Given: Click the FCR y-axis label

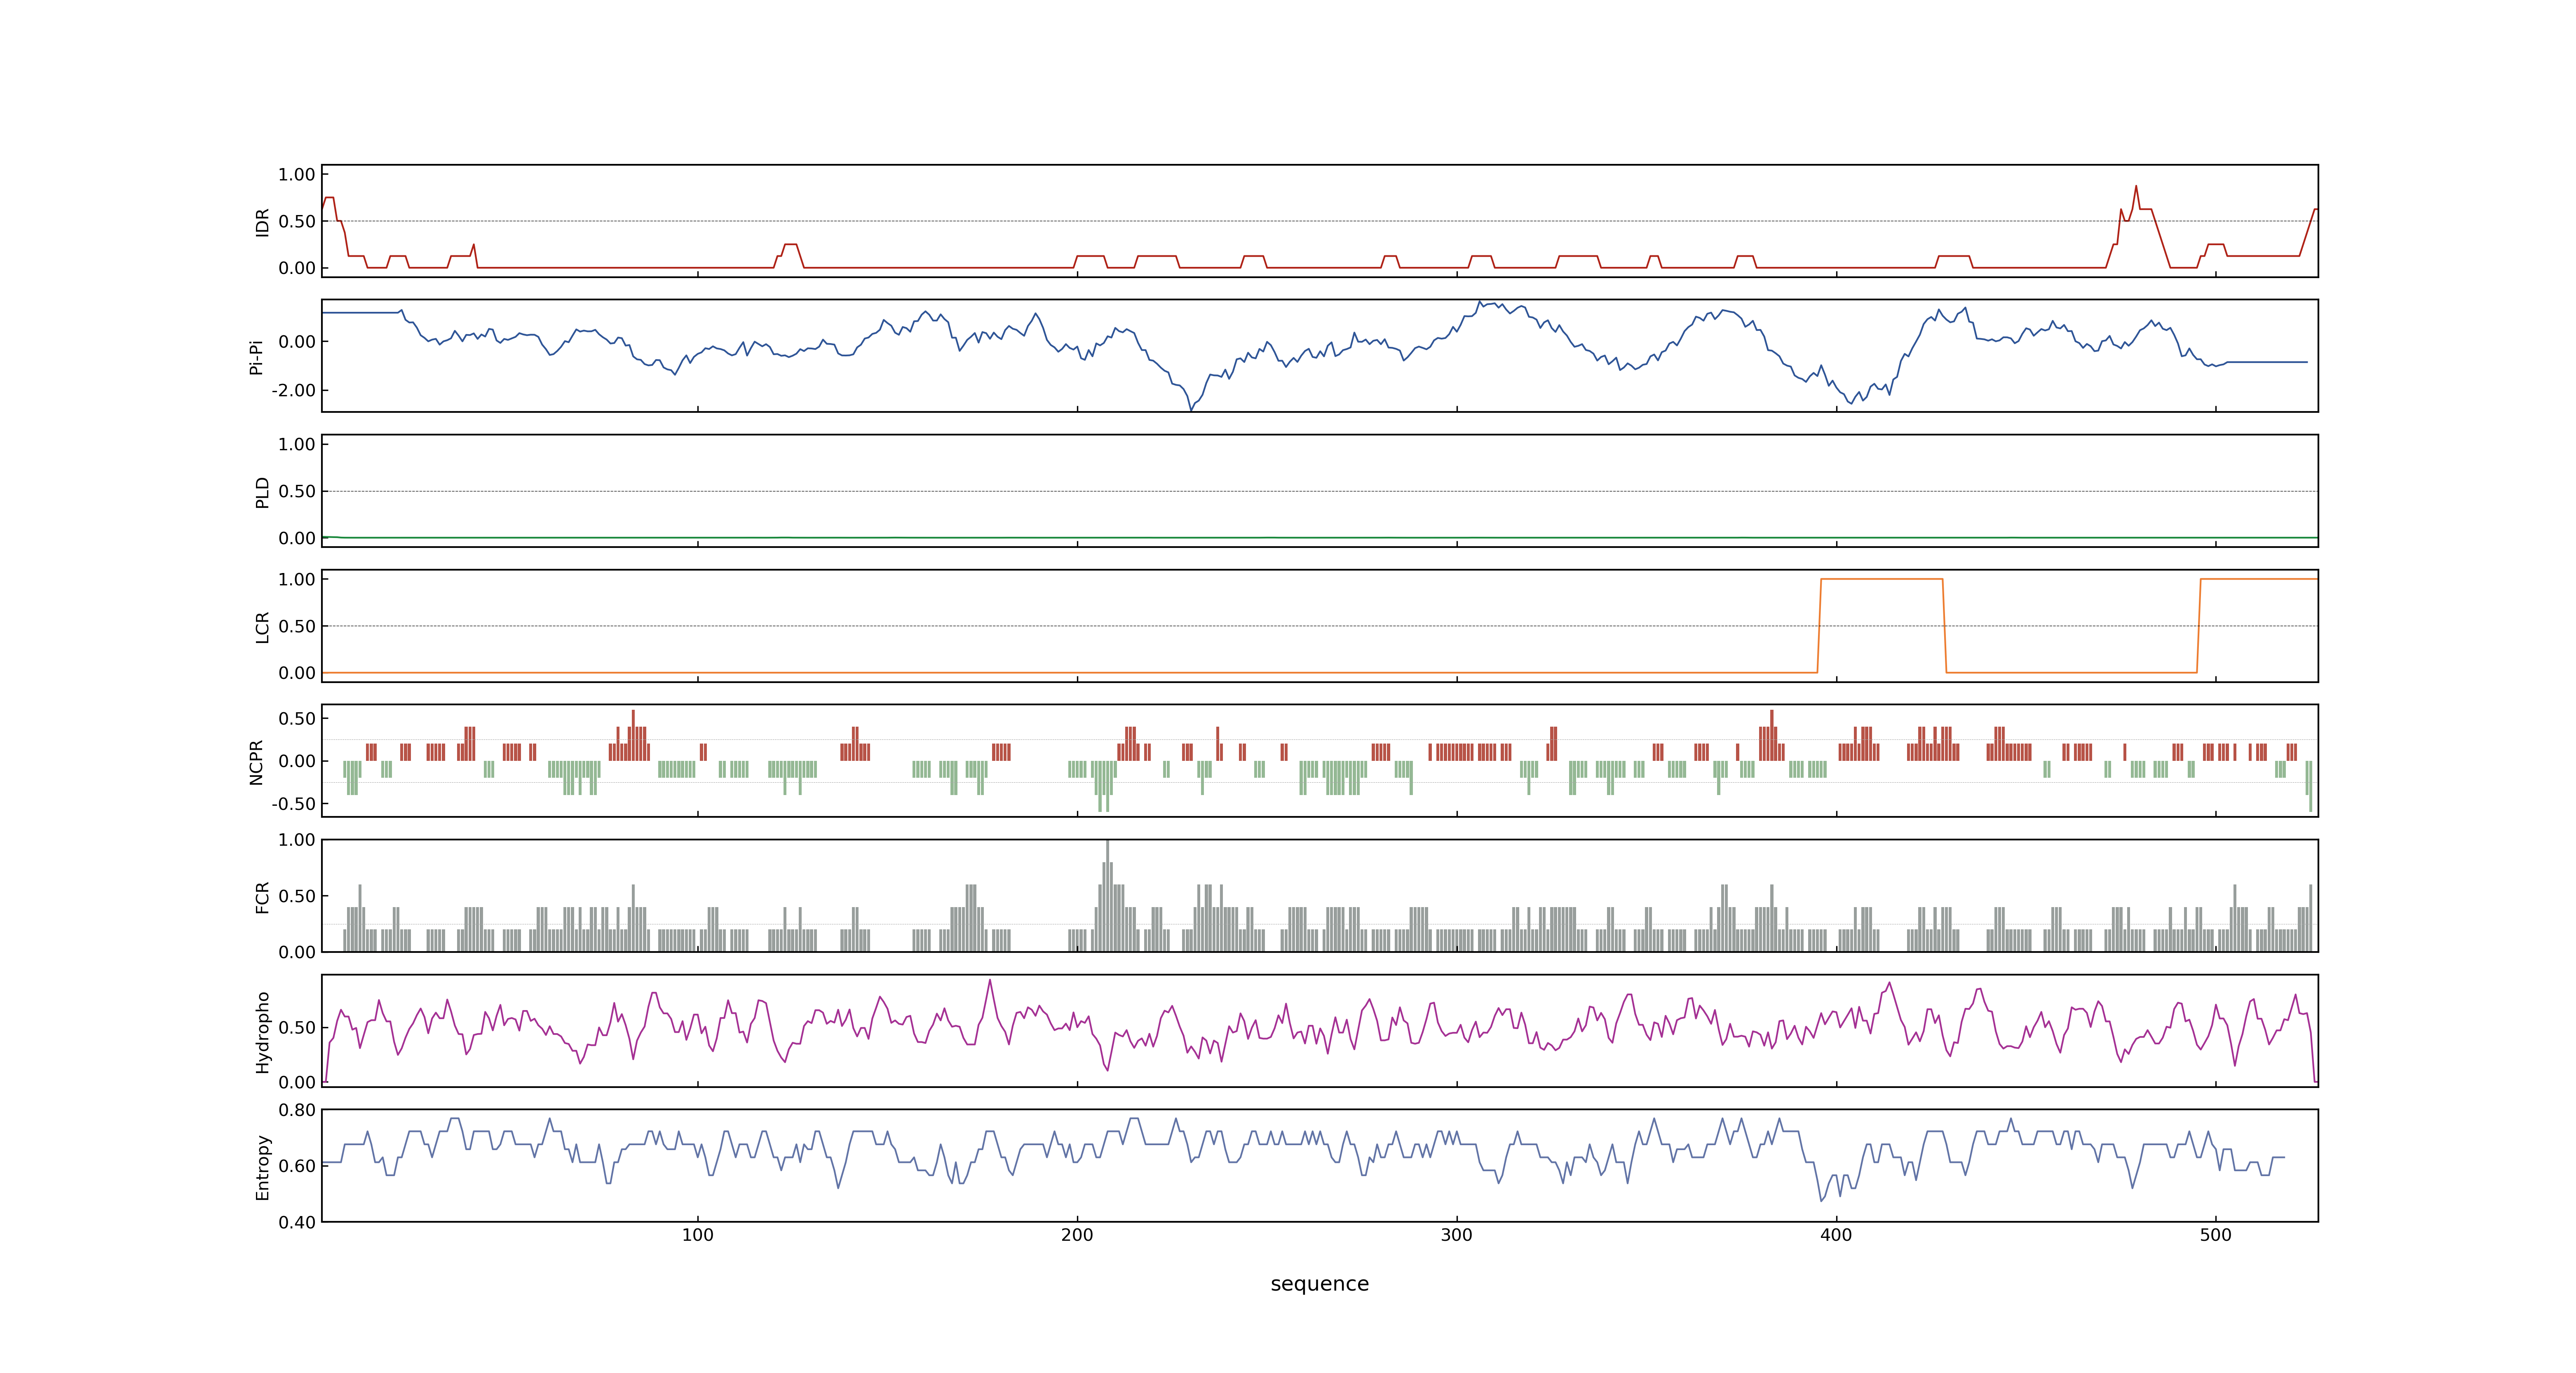Looking at the screenshot, I should tap(262, 896).
